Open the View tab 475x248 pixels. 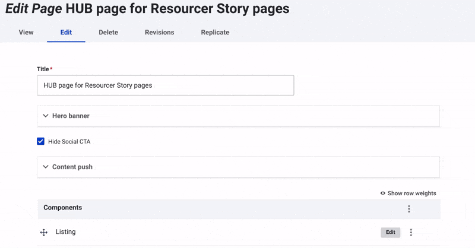pyautogui.click(x=26, y=33)
